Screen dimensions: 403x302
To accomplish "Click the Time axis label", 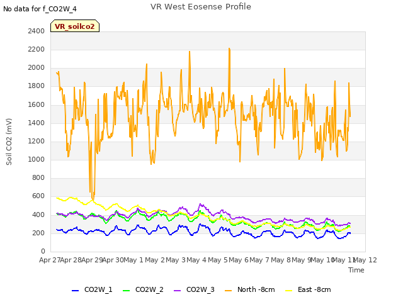I will pos(356,270).
